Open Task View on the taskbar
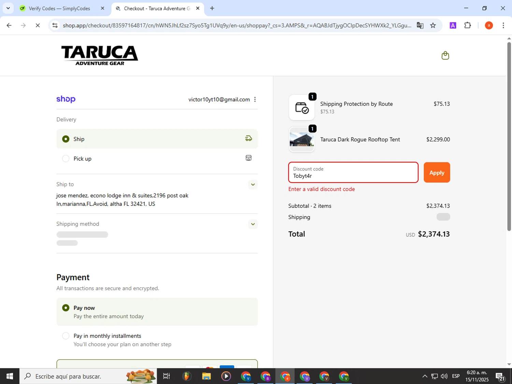Viewport: 512px width, 384px height. pyautogui.click(x=167, y=376)
